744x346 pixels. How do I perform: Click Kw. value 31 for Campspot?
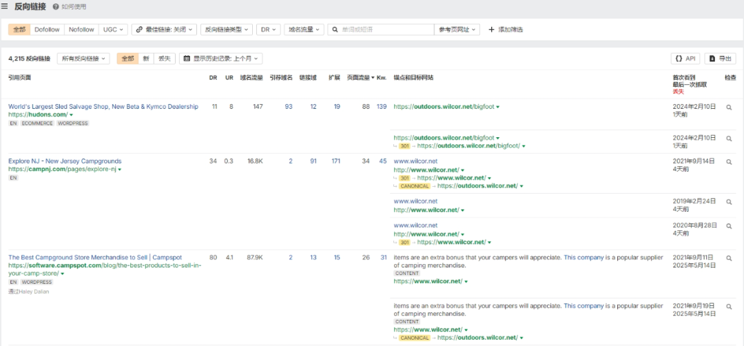[x=384, y=258]
